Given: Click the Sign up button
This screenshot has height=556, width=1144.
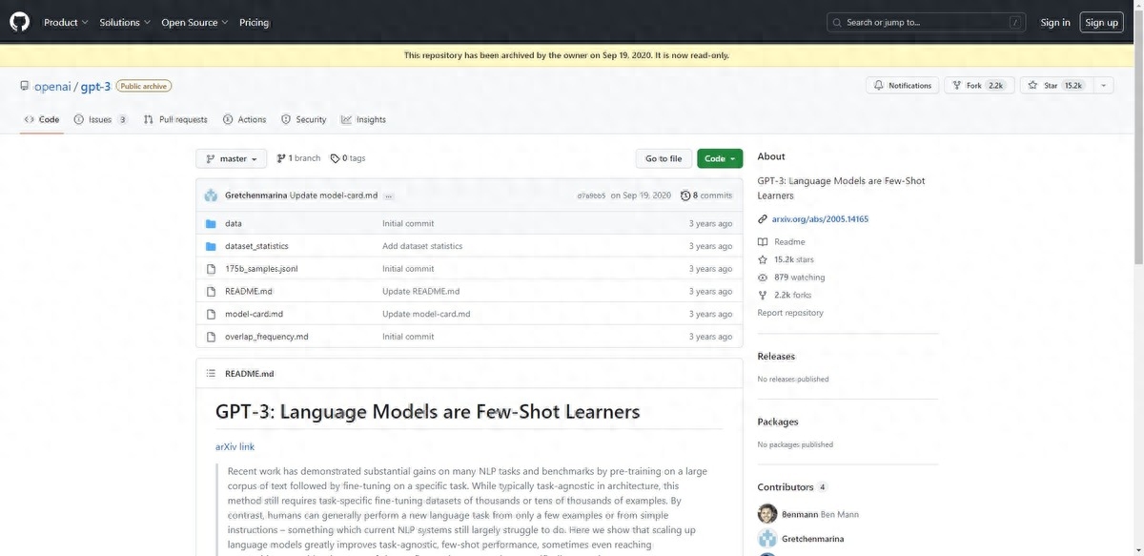Looking at the screenshot, I should pos(1101,22).
